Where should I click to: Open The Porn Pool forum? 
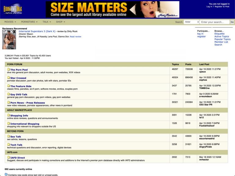[x=19, y=70]
